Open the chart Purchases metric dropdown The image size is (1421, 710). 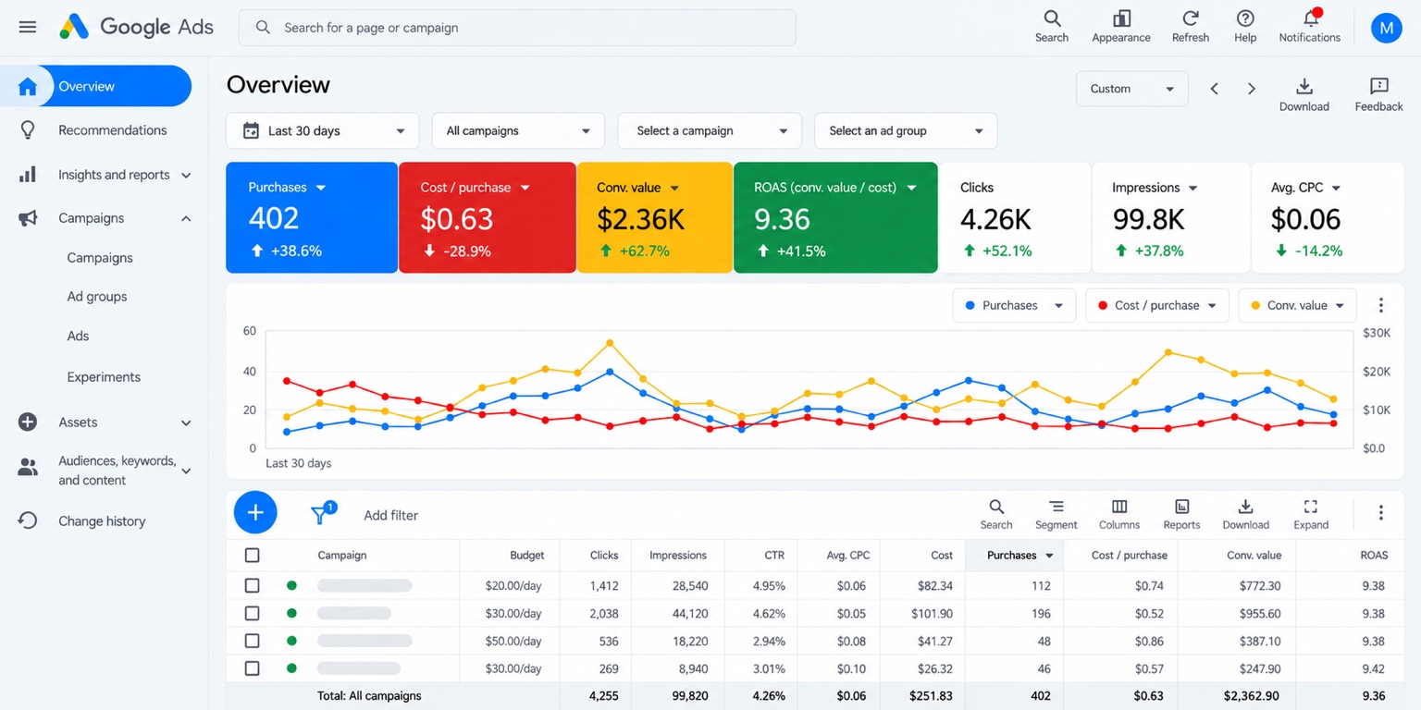pyautogui.click(x=1014, y=305)
